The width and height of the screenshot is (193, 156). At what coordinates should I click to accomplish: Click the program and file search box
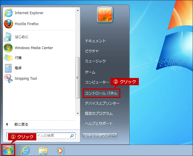[x=41, y=136]
